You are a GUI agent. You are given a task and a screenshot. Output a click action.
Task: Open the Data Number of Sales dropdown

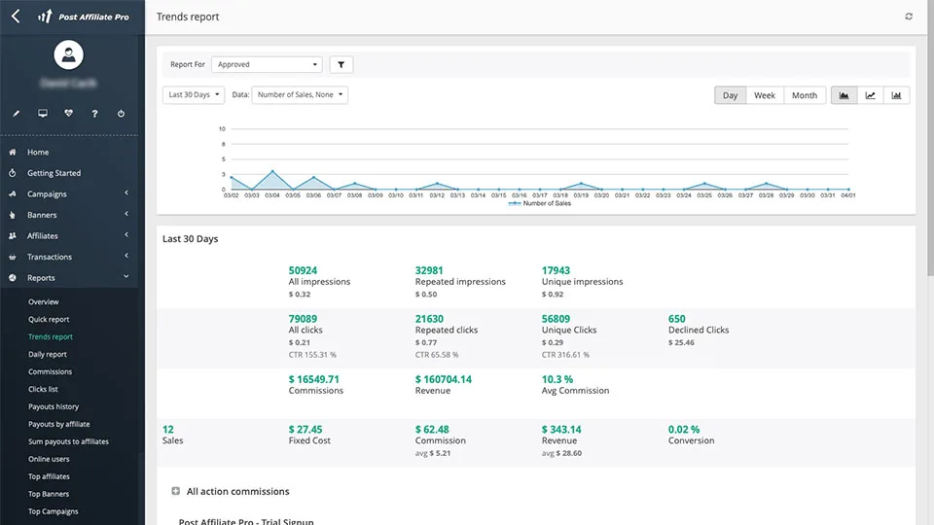tap(300, 95)
